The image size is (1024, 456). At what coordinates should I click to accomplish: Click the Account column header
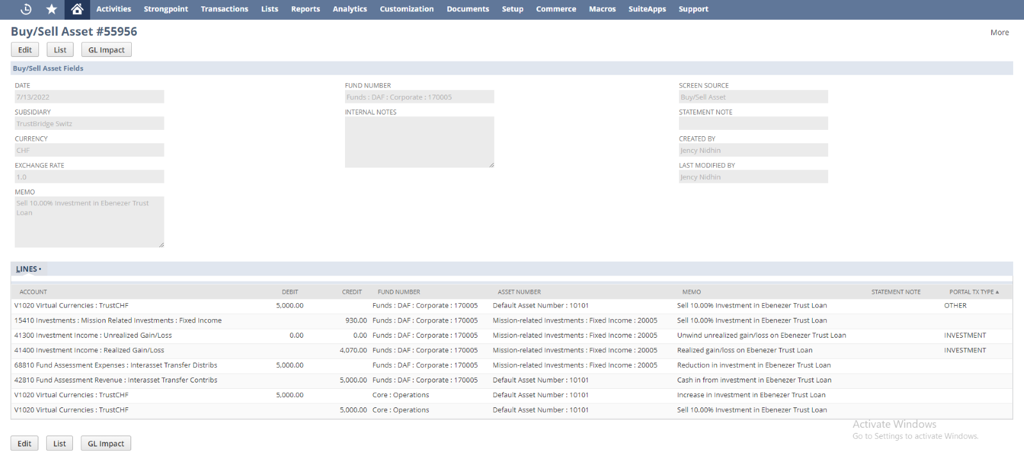point(33,292)
